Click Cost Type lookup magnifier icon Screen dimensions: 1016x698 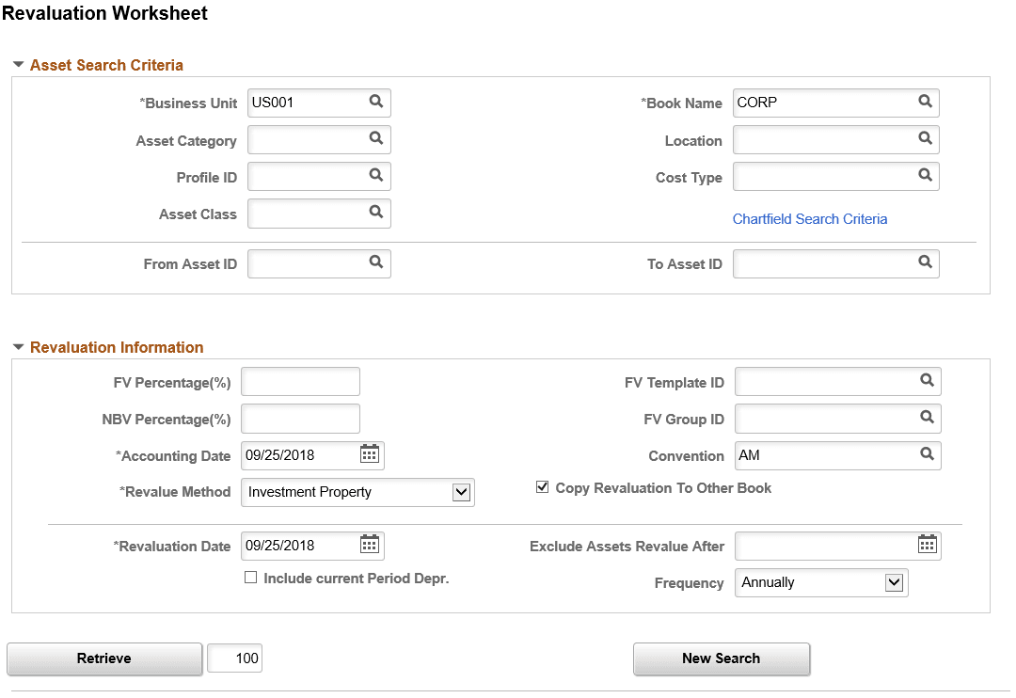pyautogui.click(x=925, y=175)
